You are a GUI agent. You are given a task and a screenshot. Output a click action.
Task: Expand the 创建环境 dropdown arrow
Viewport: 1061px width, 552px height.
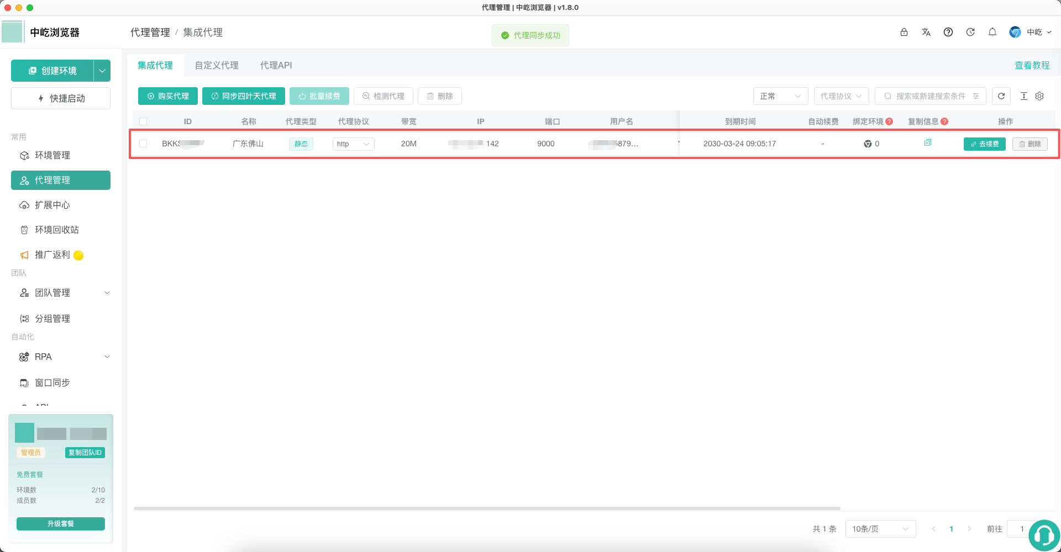pos(102,71)
